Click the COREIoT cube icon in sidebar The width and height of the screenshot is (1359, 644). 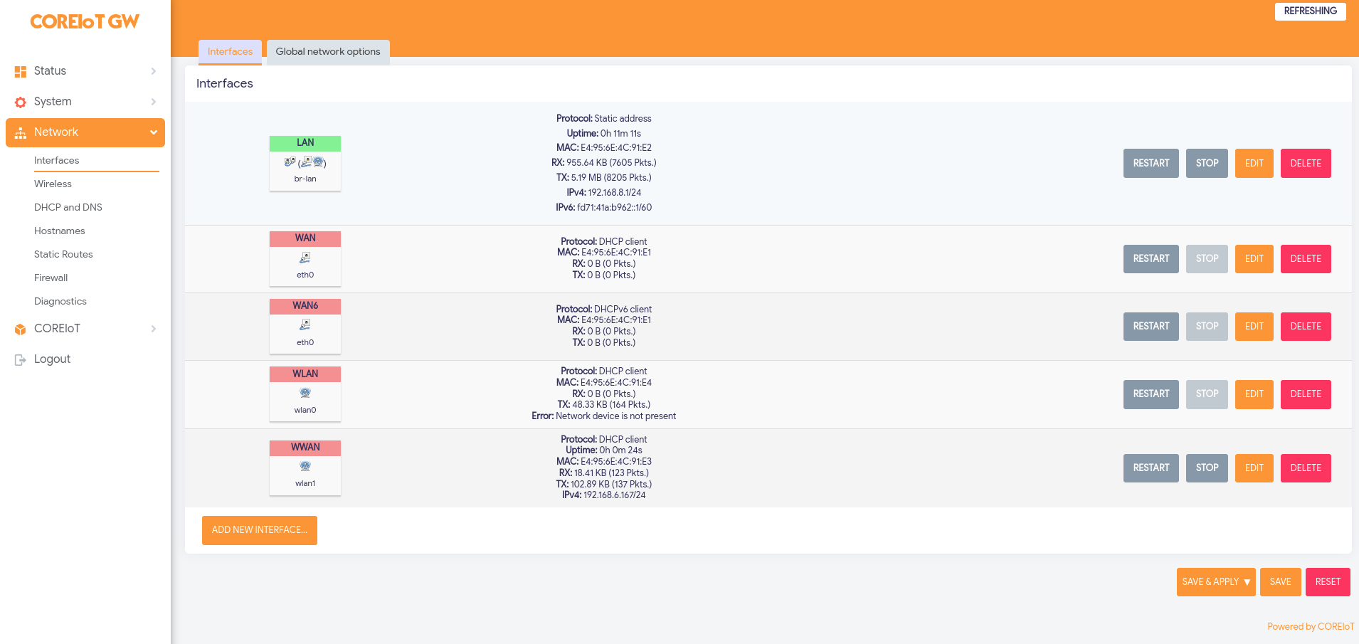pyautogui.click(x=21, y=329)
